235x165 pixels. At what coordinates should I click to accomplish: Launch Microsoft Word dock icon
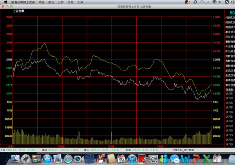[185, 159]
